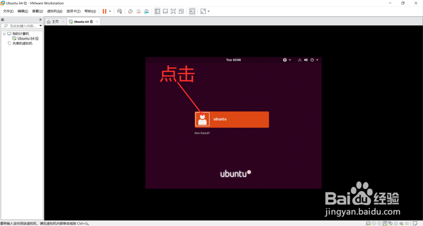The image size is (423, 226).
Task: Click the Ubuntu power icon
Action: pyautogui.click(x=312, y=60)
